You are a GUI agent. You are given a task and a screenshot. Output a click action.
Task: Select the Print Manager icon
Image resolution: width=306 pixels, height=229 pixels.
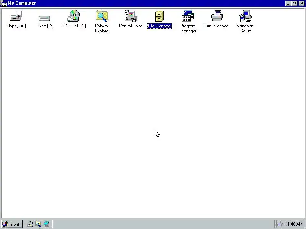pos(217,16)
